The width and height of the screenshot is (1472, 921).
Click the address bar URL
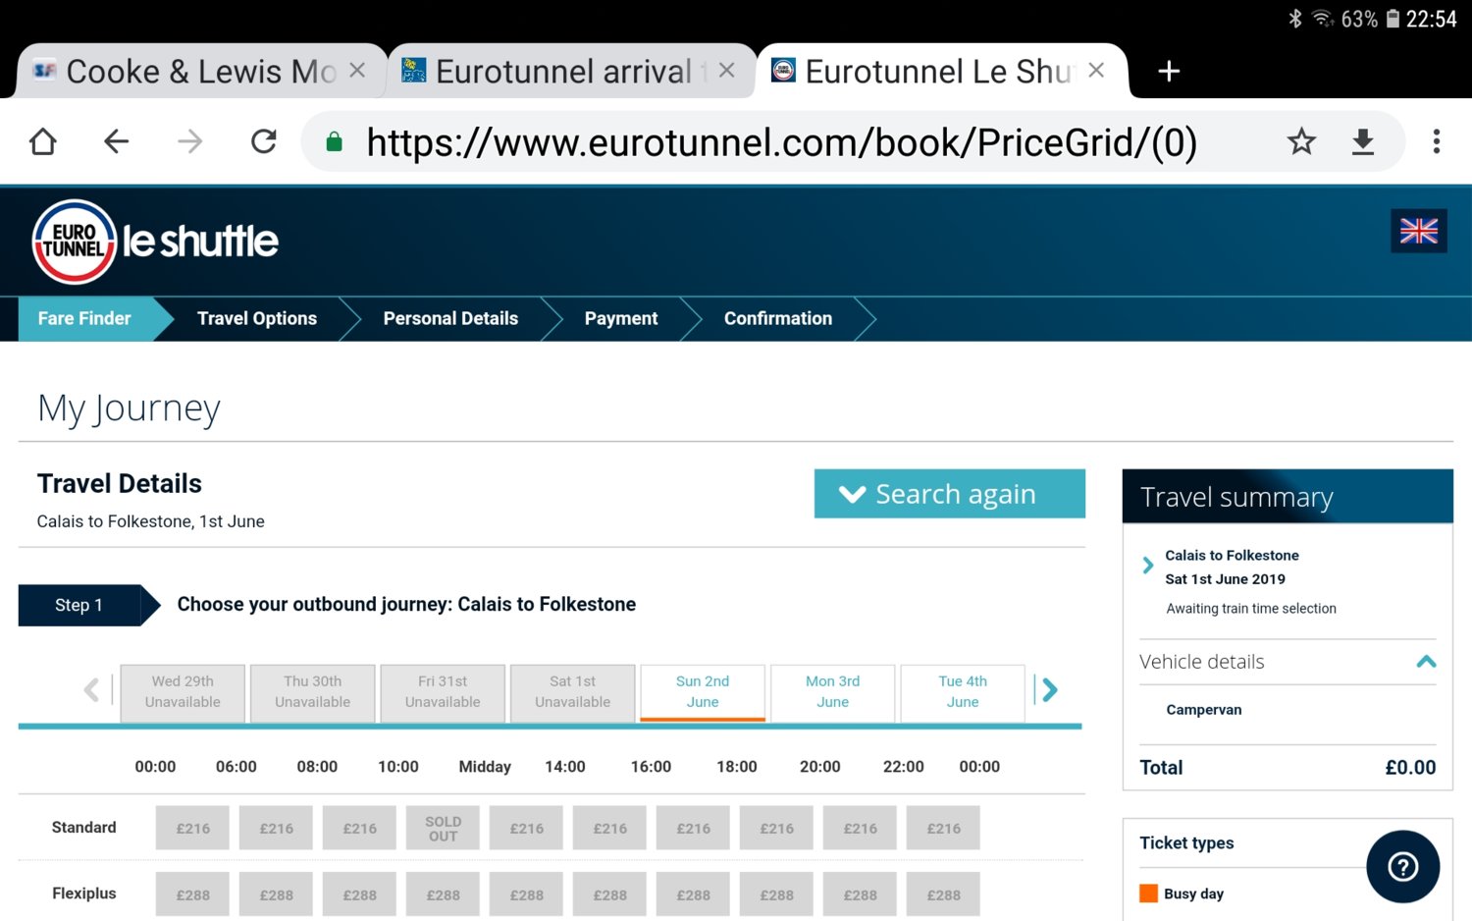tap(781, 142)
